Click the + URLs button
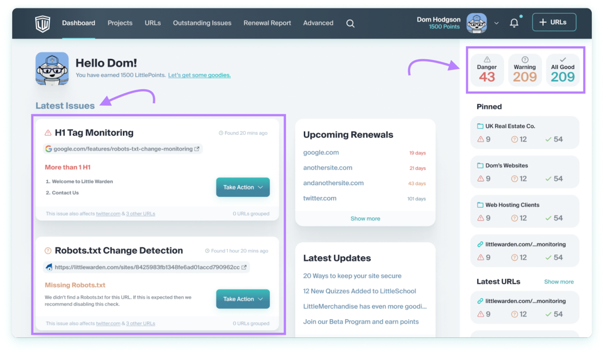 tap(554, 22)
